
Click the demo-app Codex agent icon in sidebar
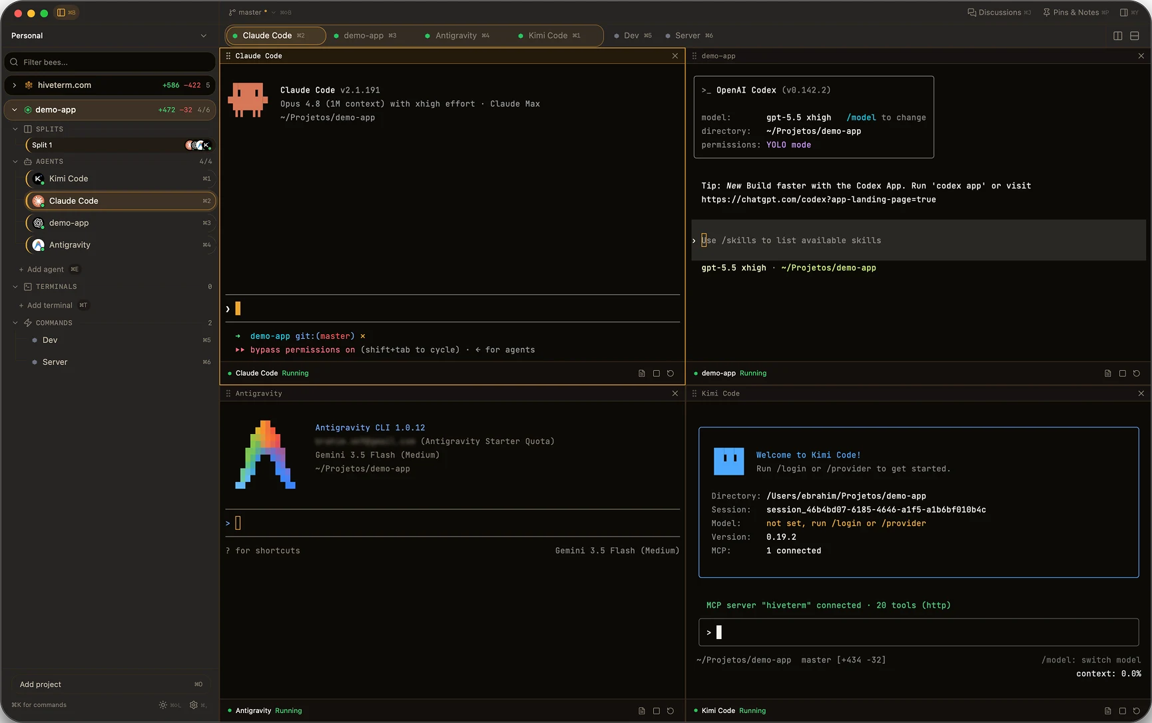pyautogui.click(x=39, y=223)
